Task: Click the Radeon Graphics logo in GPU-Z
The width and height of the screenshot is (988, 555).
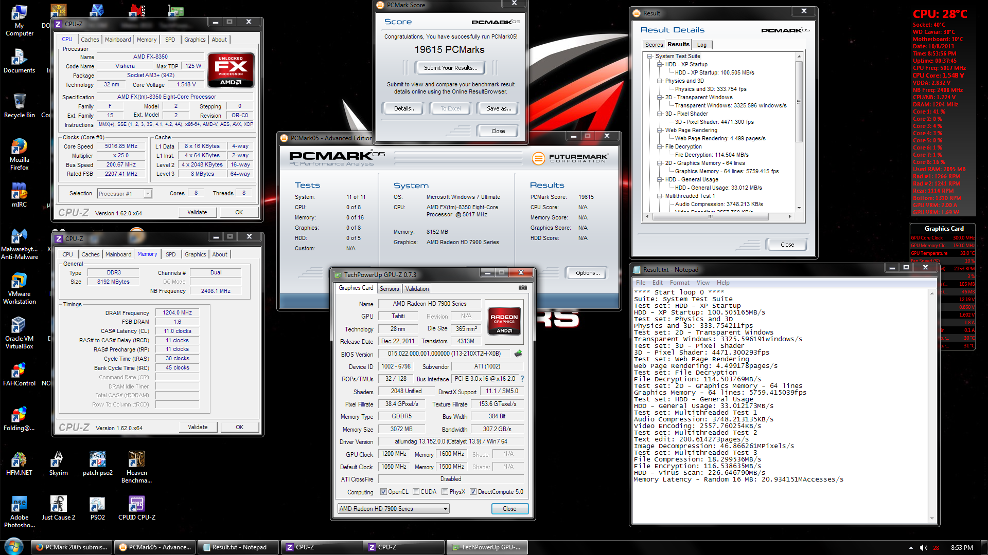Action: [x=504, y=321]
